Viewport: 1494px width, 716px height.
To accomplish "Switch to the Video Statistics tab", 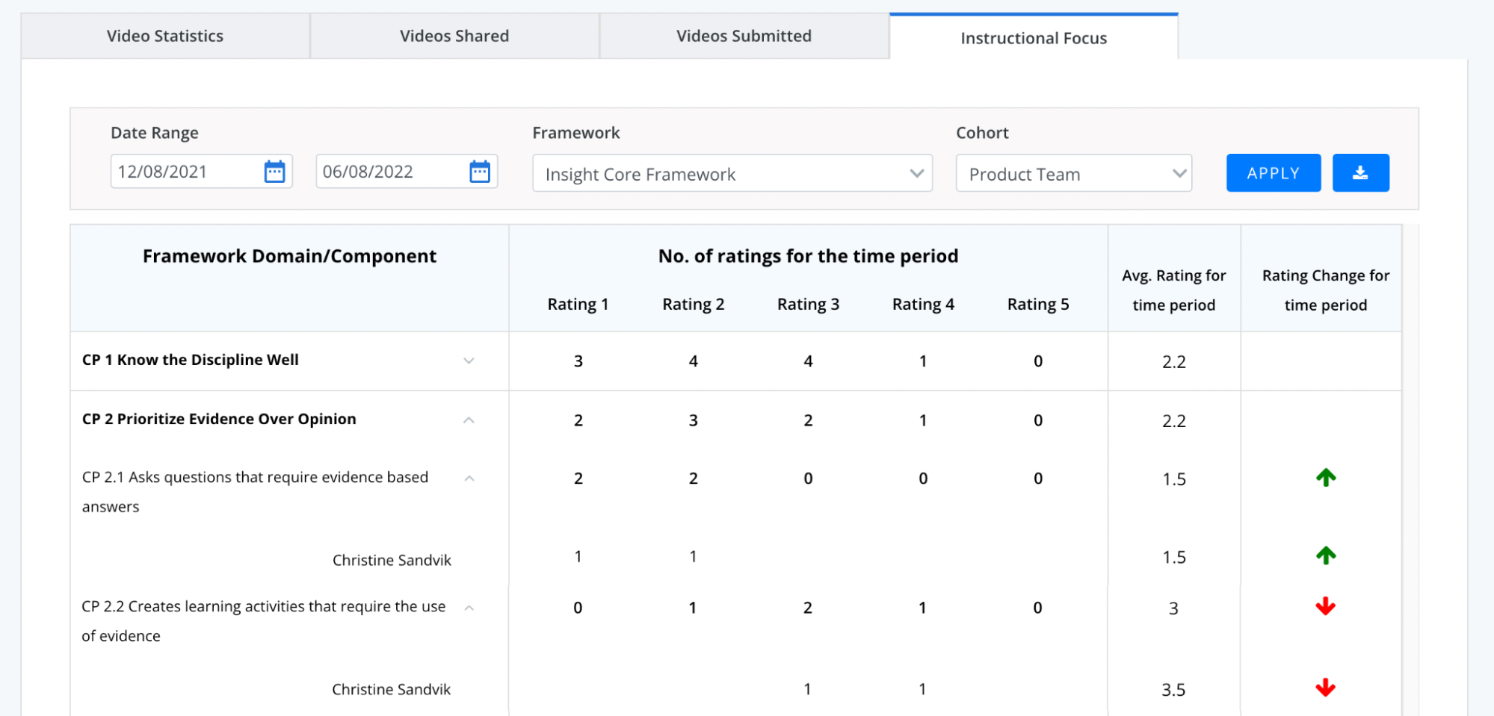I will 165,36.
